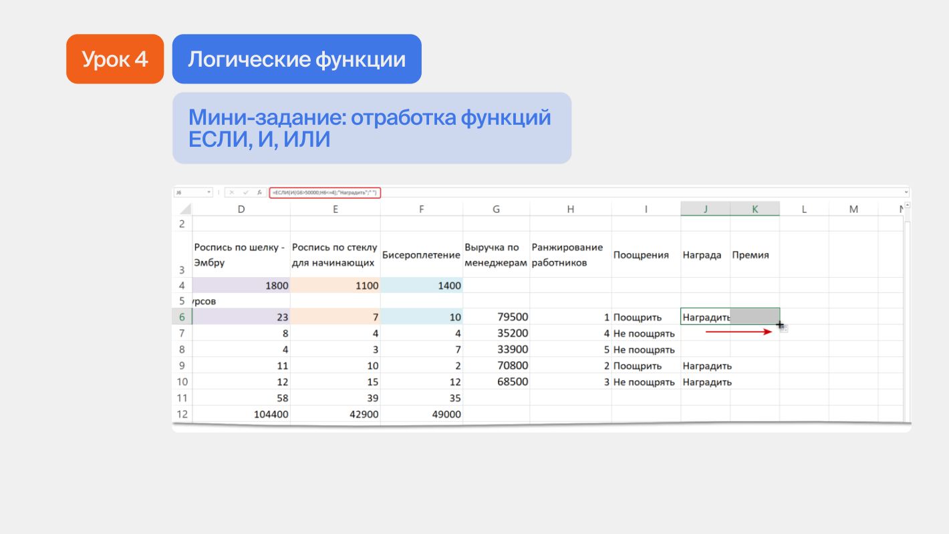Click the Select All corner triangle
The height and width of the screenshot is (534, 949).
[x=186, y=210]
